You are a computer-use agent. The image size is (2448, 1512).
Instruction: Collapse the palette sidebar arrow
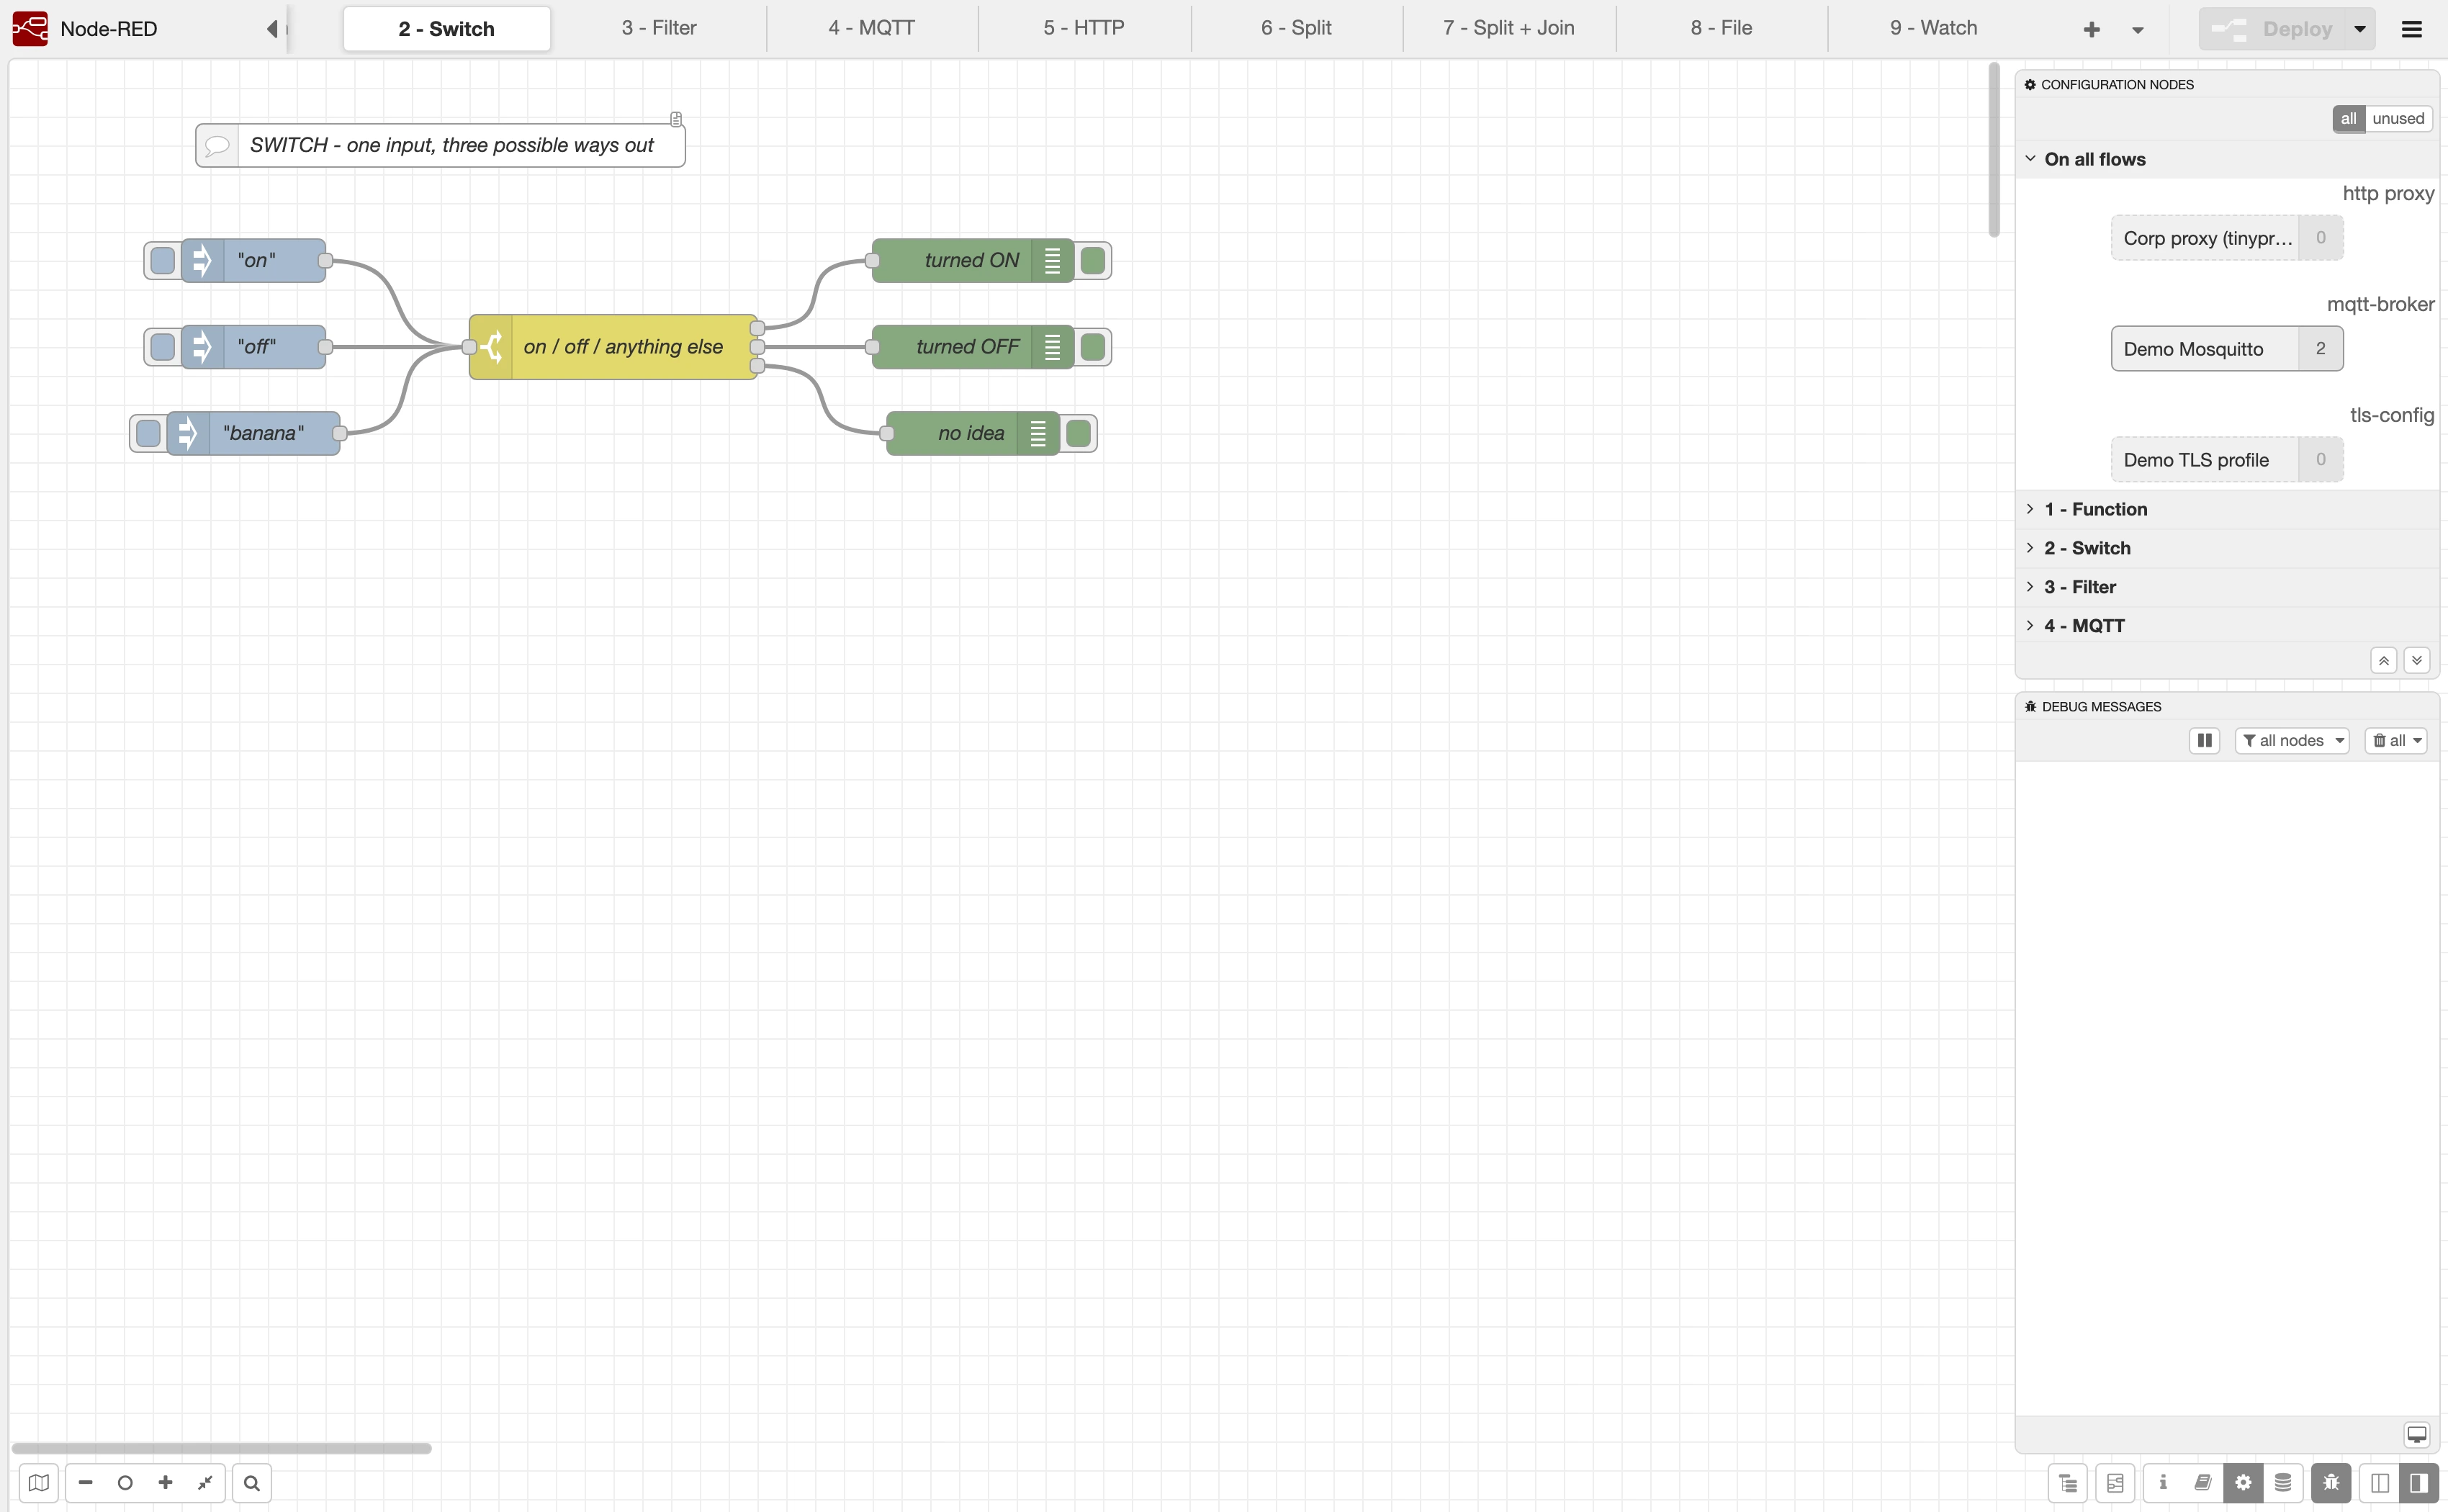[272, 29]
